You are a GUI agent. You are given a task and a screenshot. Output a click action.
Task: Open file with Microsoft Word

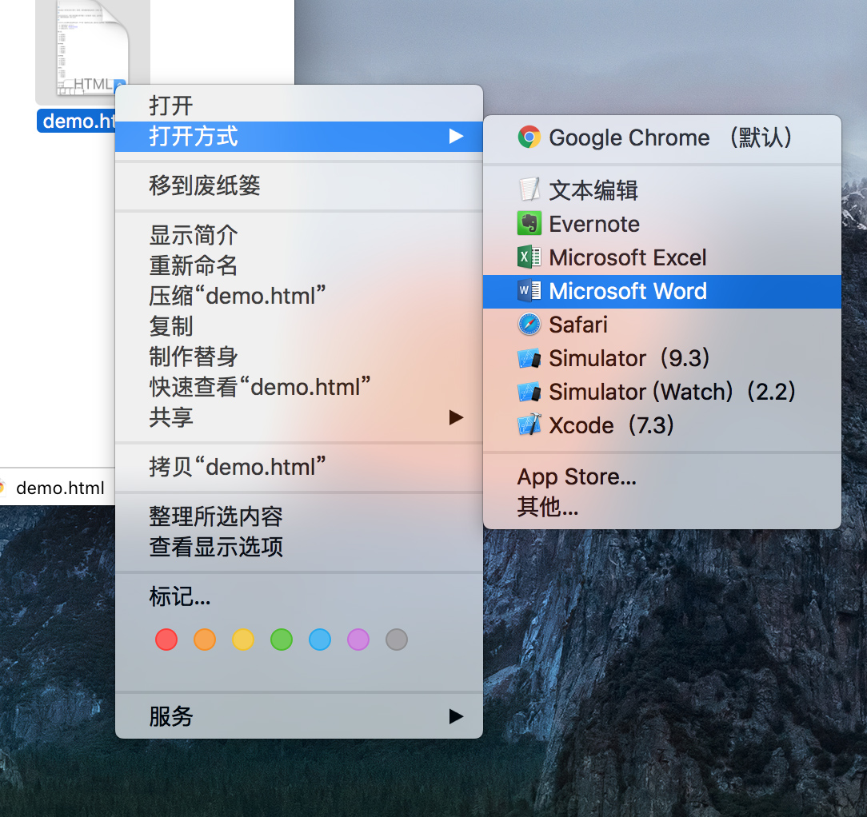[662, 291]
